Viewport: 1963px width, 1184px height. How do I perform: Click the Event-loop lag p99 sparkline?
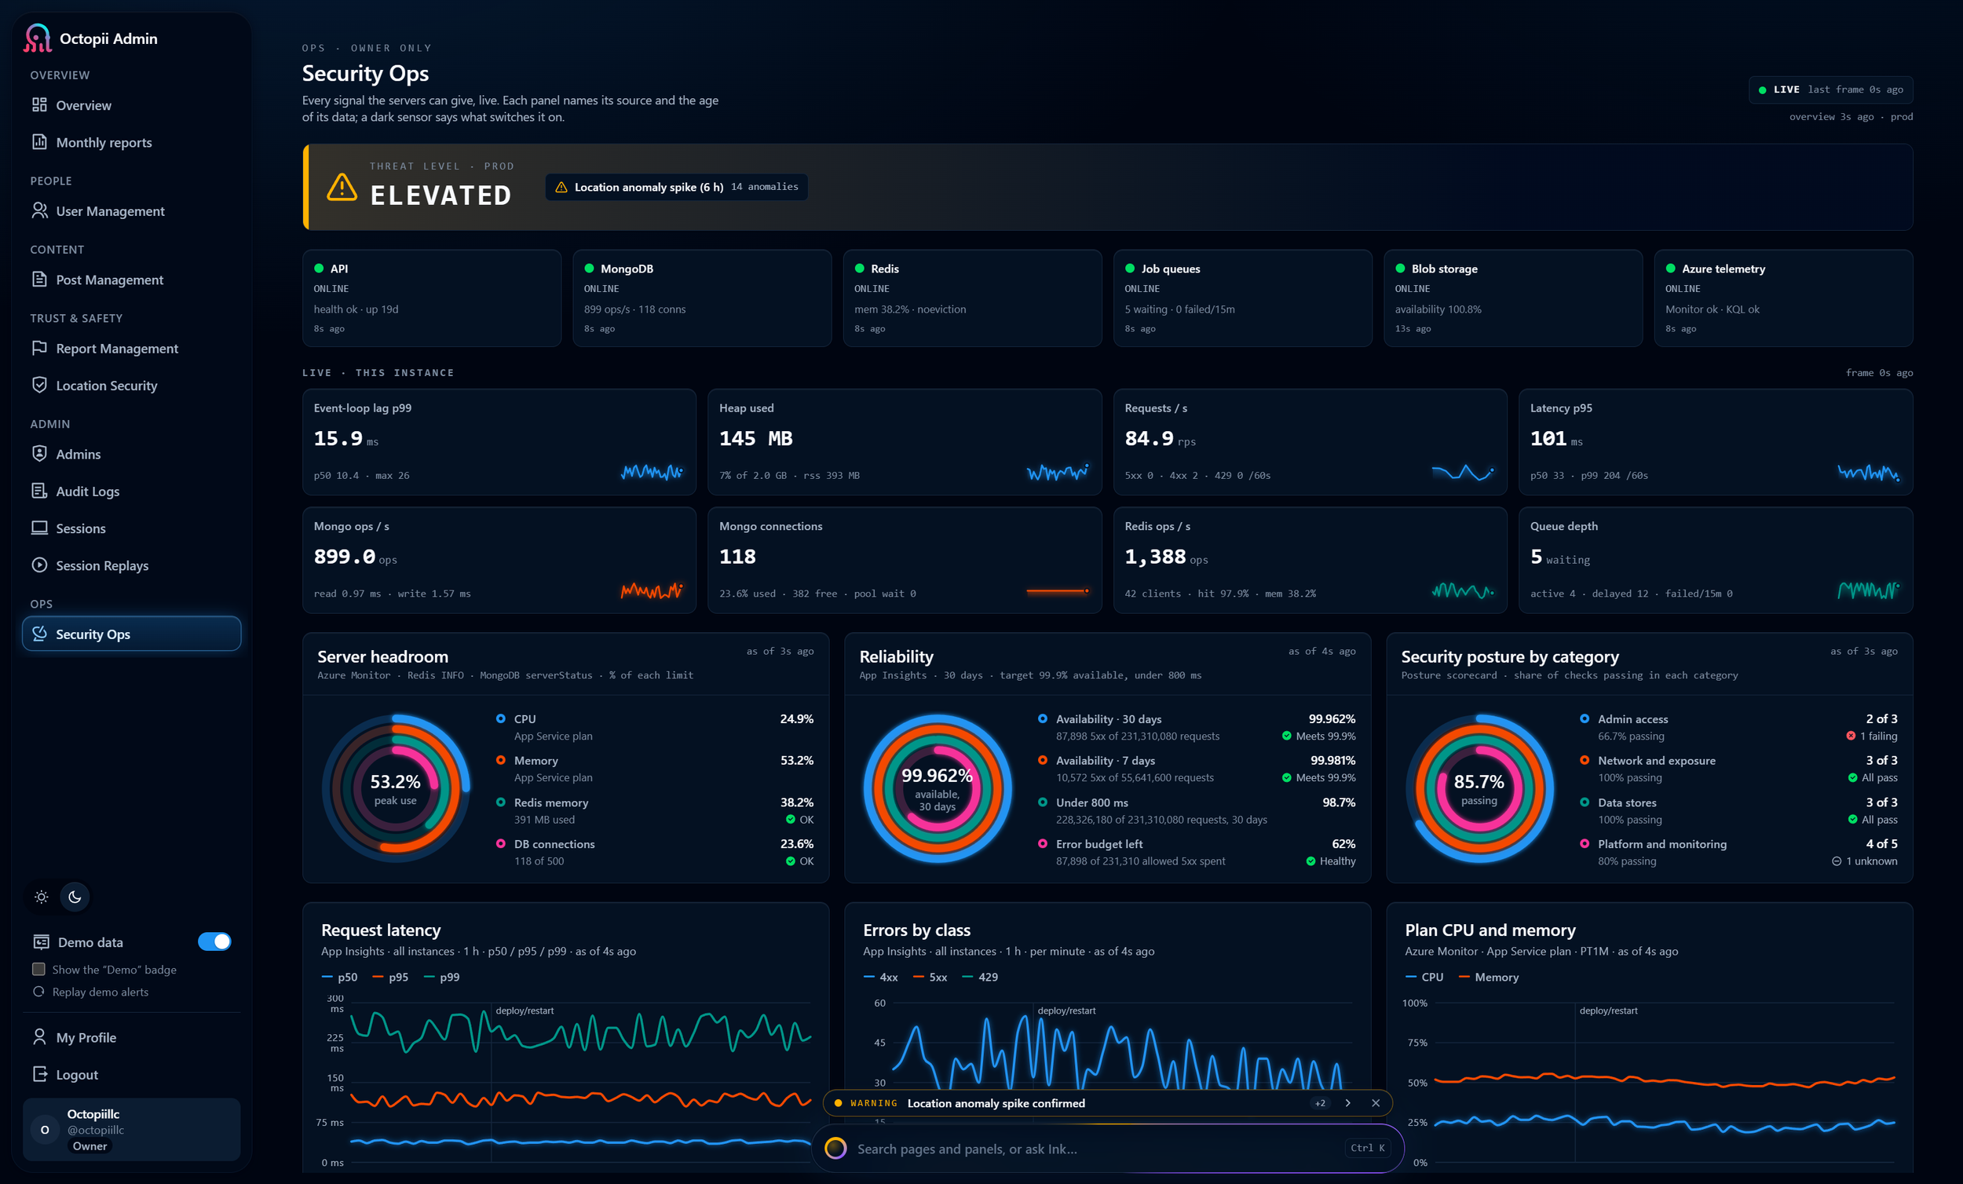pyautogui.click(x=652, y=473)
